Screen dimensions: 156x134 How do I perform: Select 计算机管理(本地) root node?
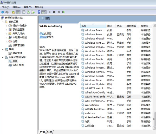(14, 18)
